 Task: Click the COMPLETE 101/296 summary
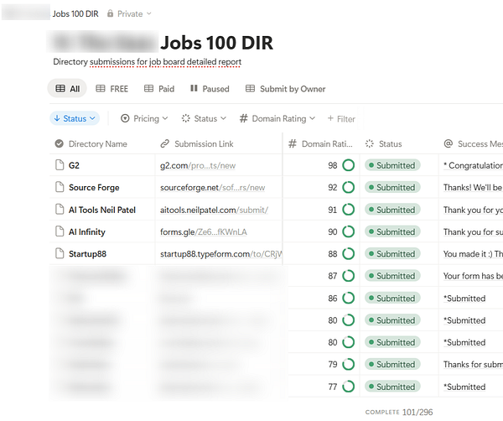point(399,412)
